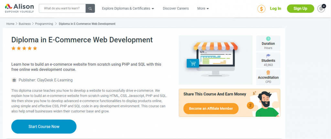Expand the More dropdown menu
The image size is (331, 139).
(203, 8)
